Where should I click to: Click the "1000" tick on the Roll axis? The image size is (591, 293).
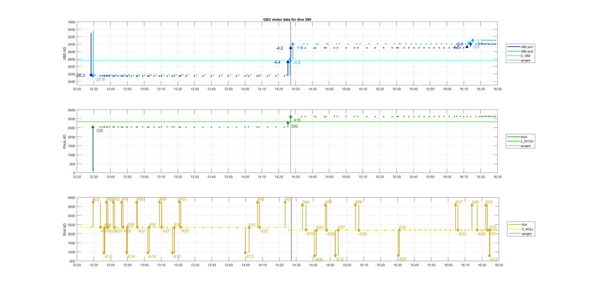pyautogui.click(x=72, y=252)
